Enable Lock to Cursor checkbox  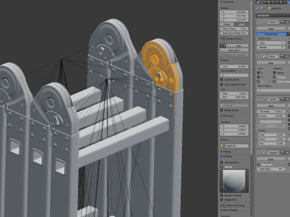pos(222,80)
